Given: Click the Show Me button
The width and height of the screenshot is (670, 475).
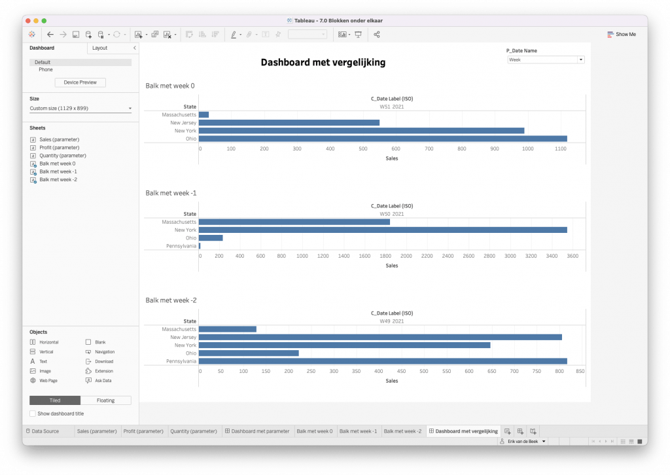Looking at the screenshot, I should 621,34.
